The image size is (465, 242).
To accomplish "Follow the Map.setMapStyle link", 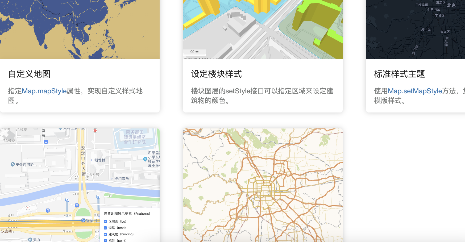I will [x=415, y=91].
